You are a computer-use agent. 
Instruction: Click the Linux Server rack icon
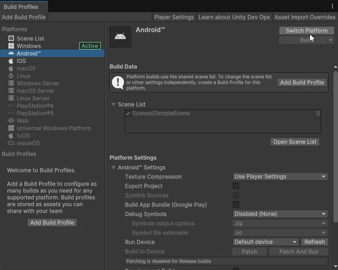click(x=11, y=98)
